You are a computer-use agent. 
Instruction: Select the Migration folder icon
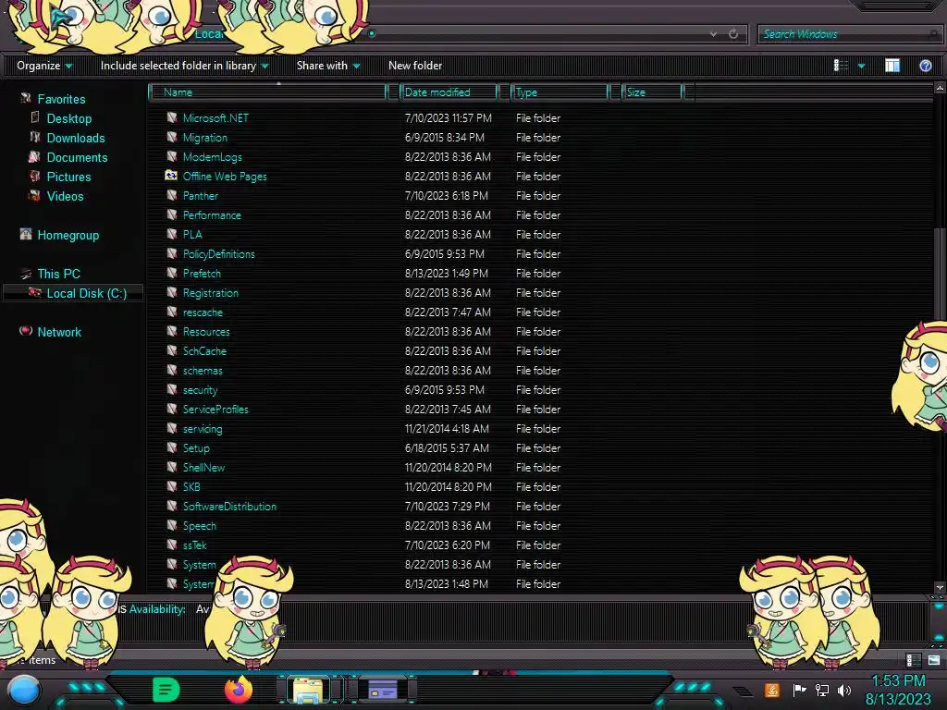(171, 137)
